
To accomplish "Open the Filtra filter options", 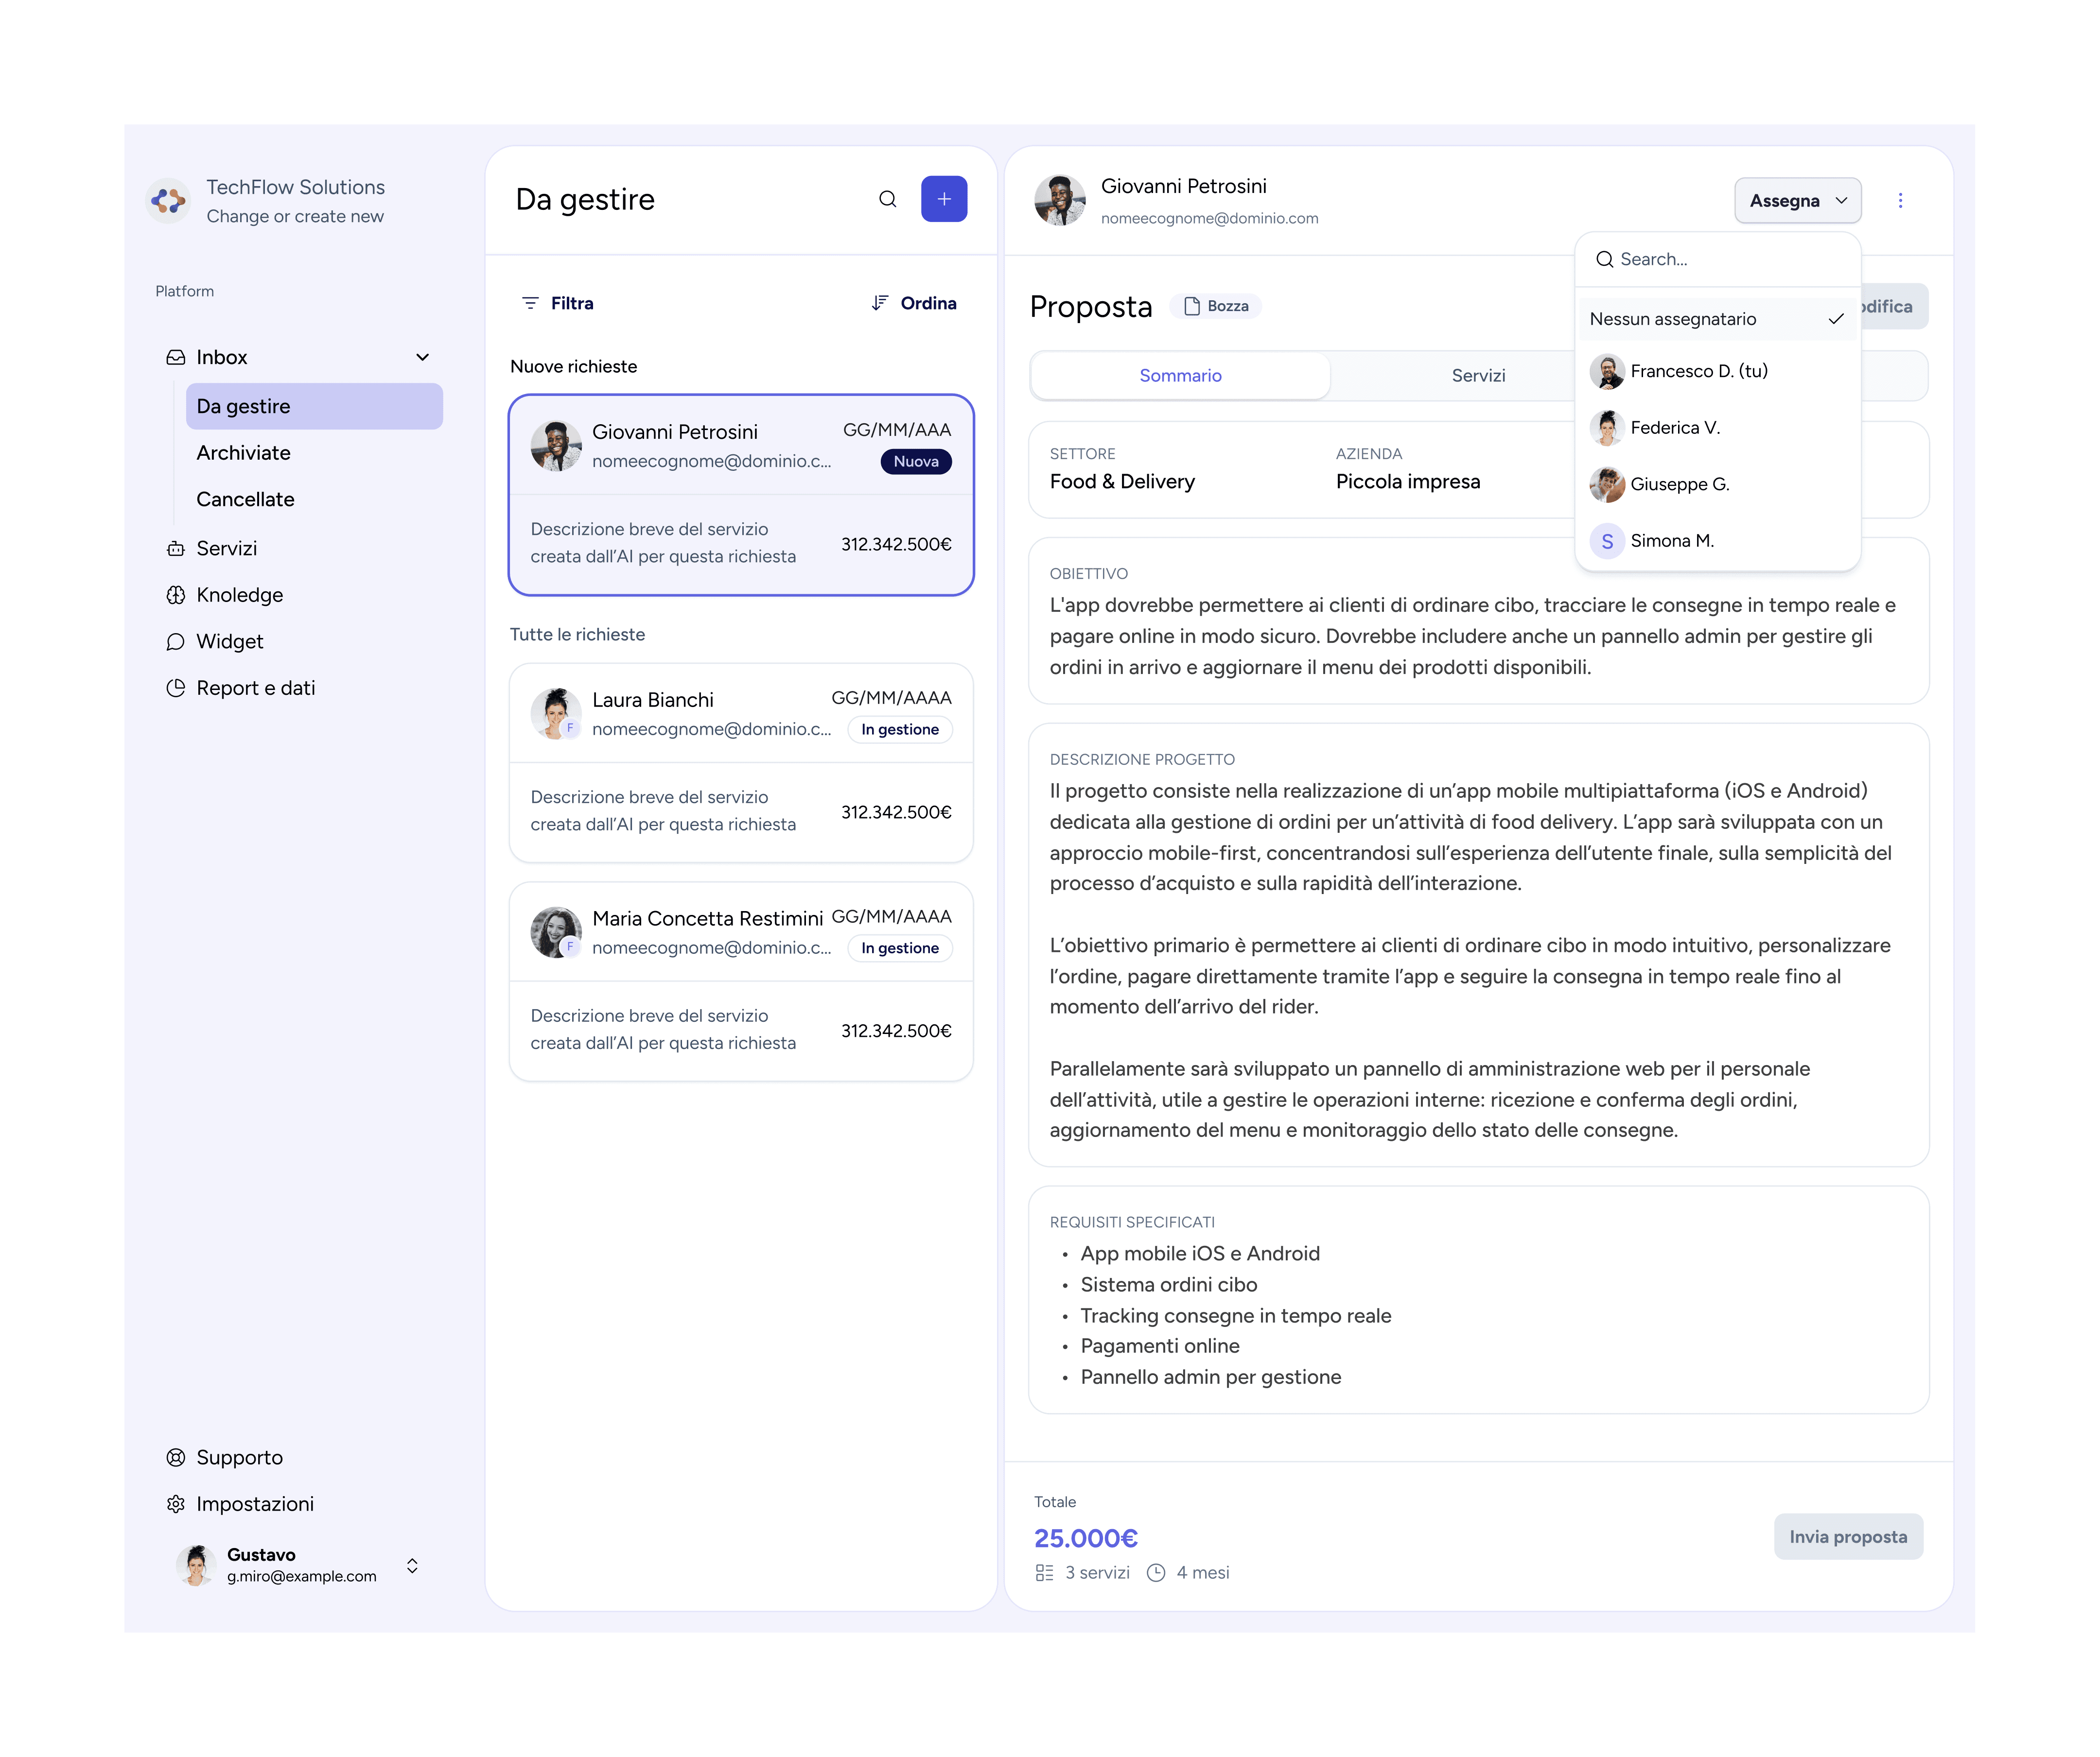I will click(557, 304).
